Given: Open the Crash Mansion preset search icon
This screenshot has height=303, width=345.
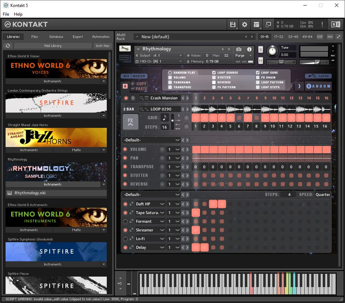Looking at the screenshot, I should point(141,98).
